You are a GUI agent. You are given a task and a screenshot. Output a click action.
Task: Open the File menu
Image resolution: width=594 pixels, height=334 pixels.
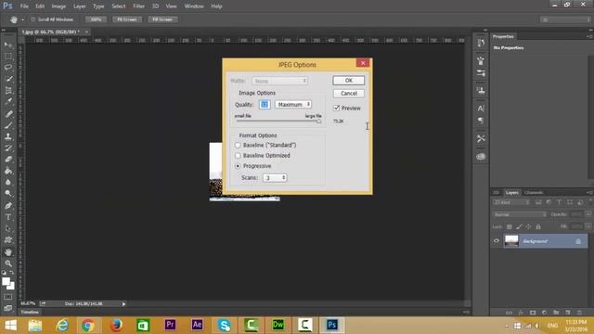[x=24, y=6]
